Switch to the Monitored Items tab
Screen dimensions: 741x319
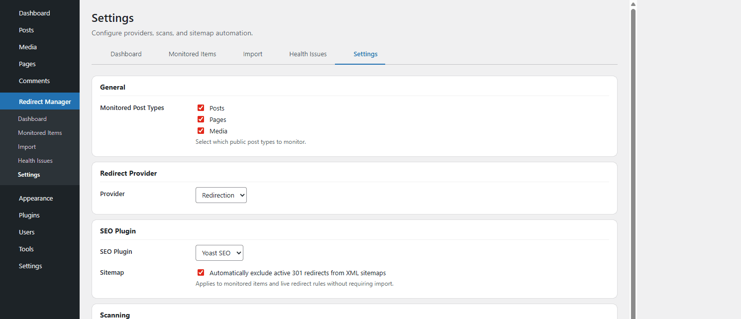coord(192,54)
